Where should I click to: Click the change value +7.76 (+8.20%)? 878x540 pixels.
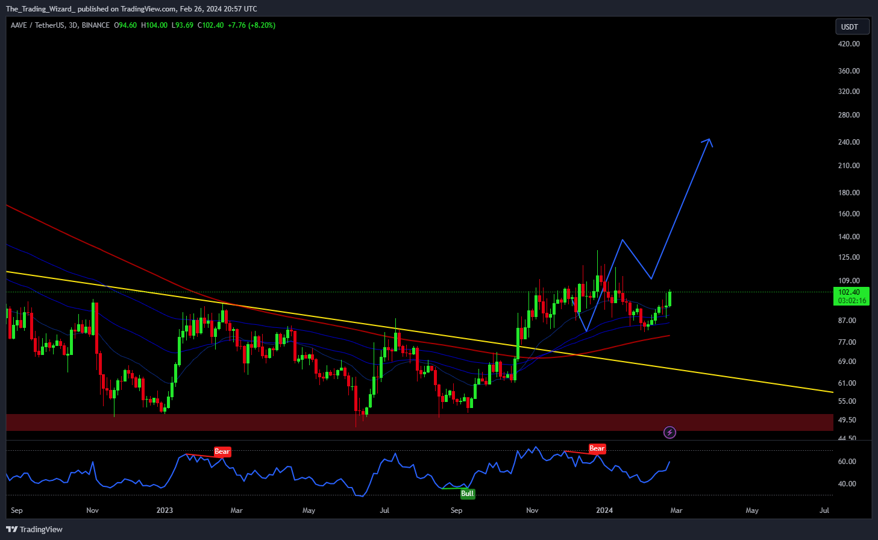pyautogui.click(x=251, y=25)
